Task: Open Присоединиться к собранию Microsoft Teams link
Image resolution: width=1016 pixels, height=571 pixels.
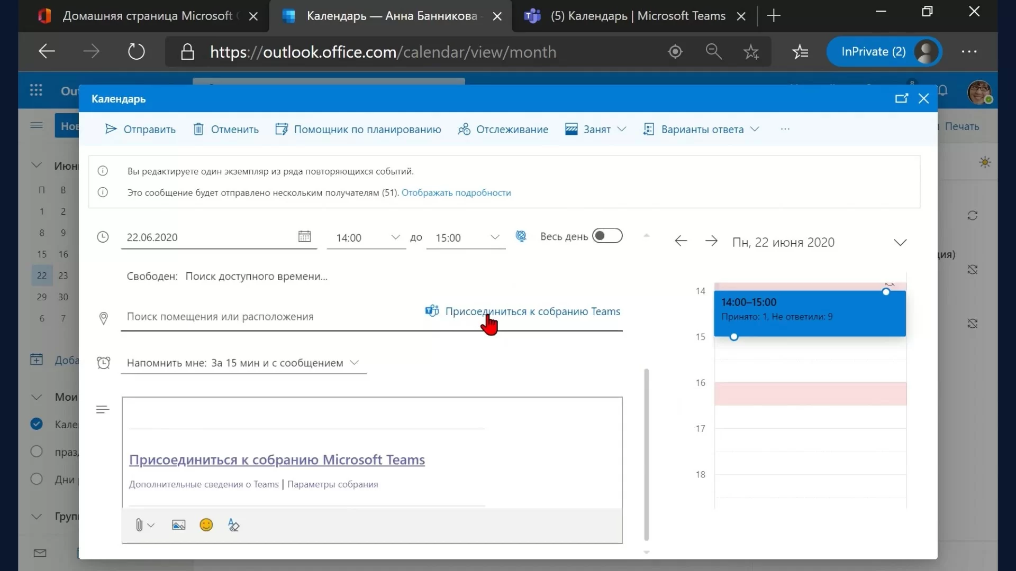Action: point(277,460)
